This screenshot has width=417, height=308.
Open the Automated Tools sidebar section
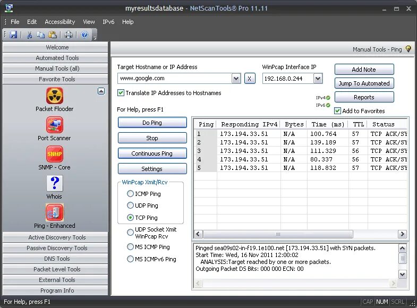click(x=55, y=58)
